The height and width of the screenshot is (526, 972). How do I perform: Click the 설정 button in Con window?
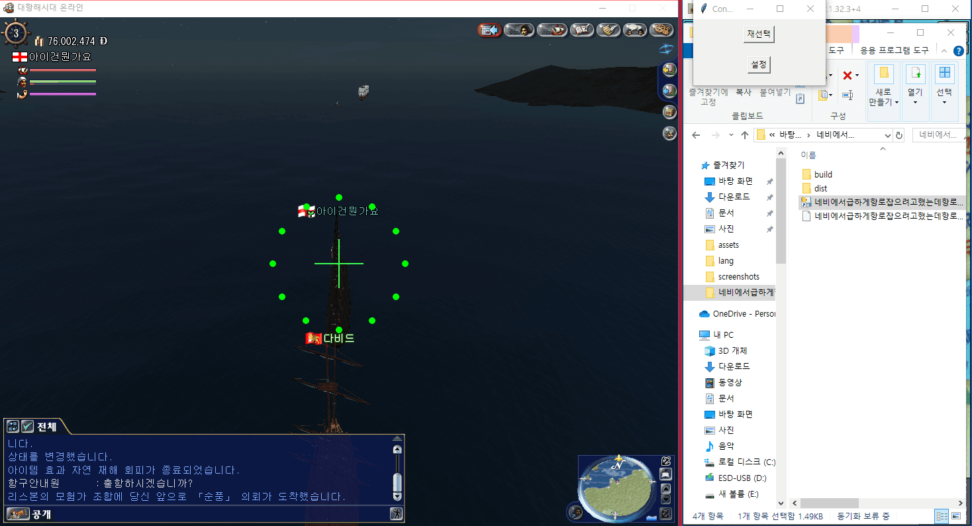tap(759, 64)
